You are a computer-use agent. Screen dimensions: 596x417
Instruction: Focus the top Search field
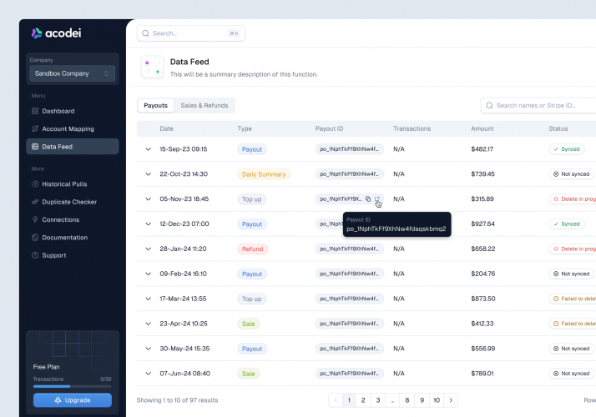pos(191,33)
